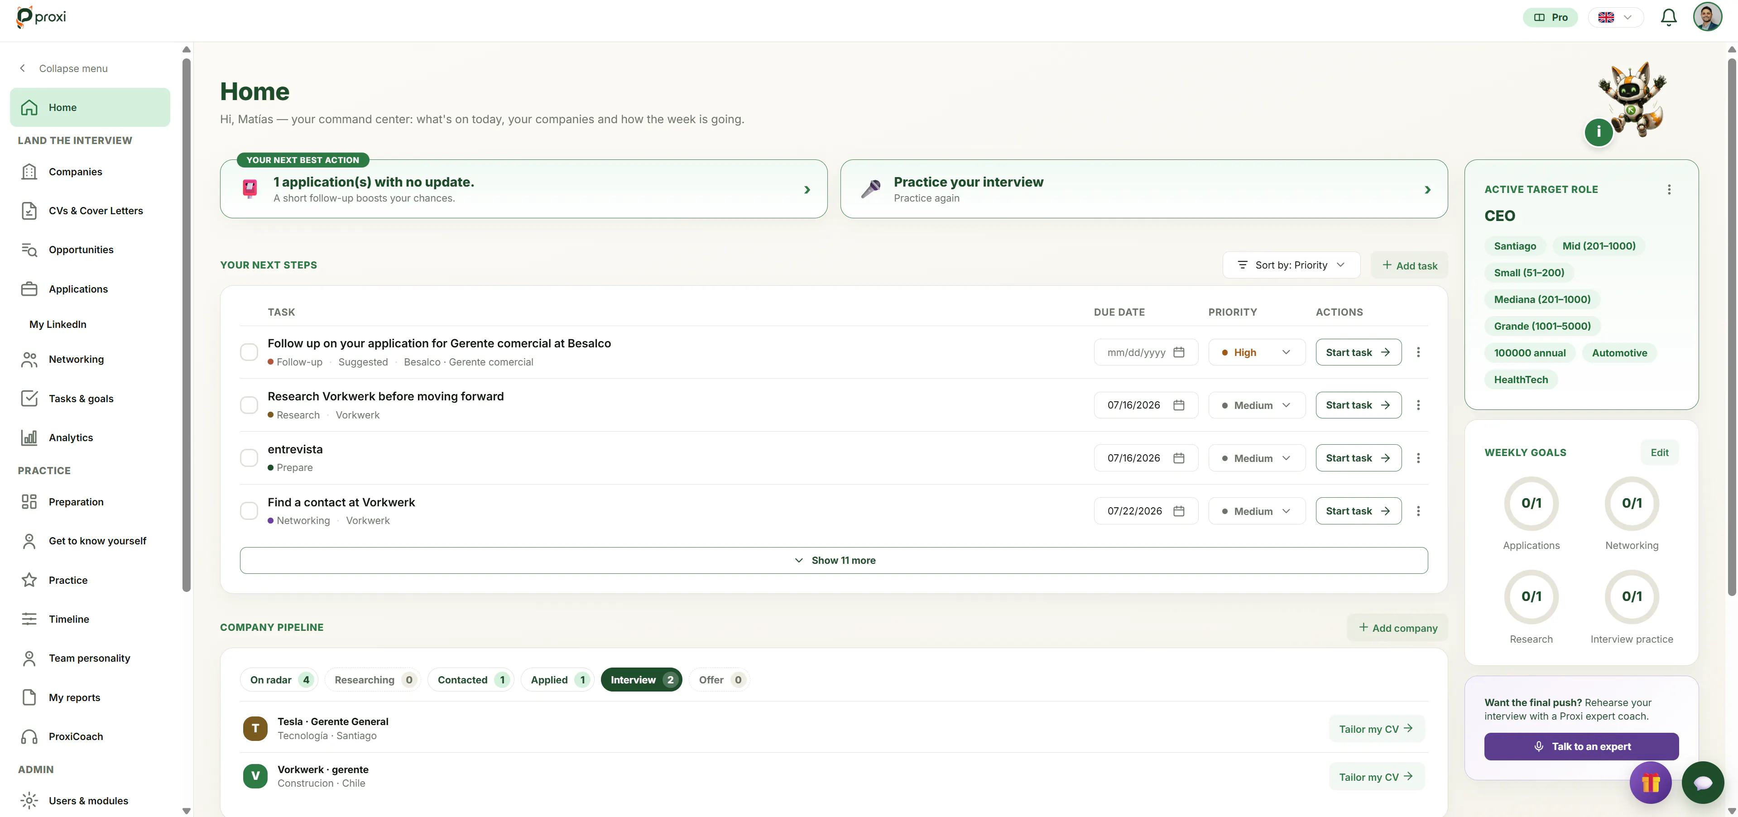Edit the weekly goals

1660,453
